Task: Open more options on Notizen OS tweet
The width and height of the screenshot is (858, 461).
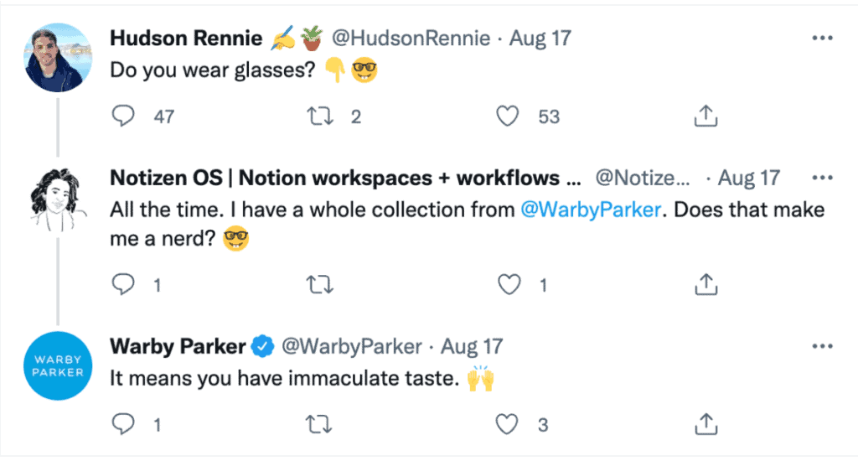Action: 823,178
